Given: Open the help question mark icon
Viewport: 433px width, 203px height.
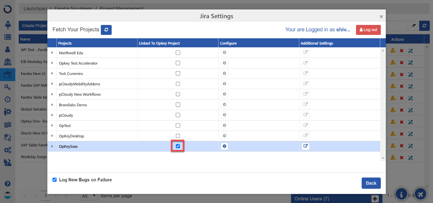Looking at the screenshot, I should click(8, 184).
